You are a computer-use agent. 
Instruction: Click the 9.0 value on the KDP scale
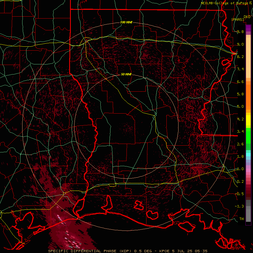pos(240,44)
